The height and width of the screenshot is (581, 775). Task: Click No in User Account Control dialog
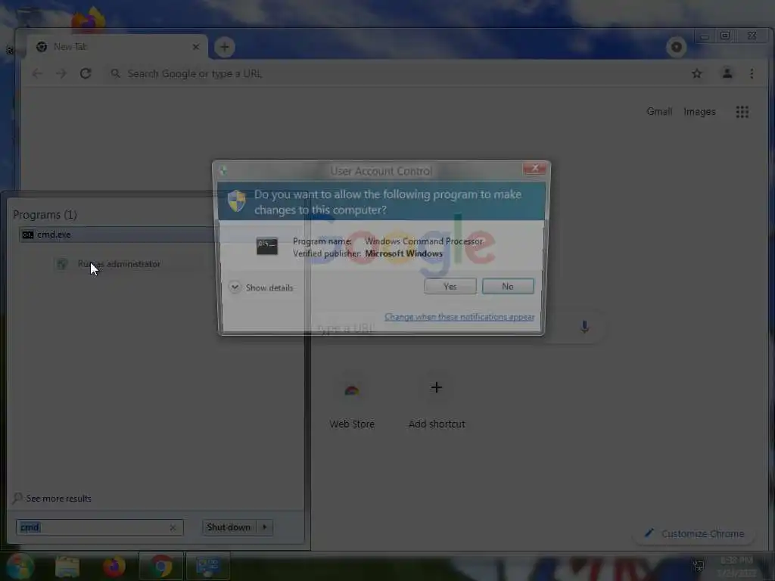(x=508, y=286)
